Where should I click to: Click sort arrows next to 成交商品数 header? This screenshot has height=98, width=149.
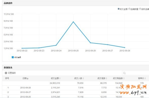pyautogui.click(x=124, y=78)
